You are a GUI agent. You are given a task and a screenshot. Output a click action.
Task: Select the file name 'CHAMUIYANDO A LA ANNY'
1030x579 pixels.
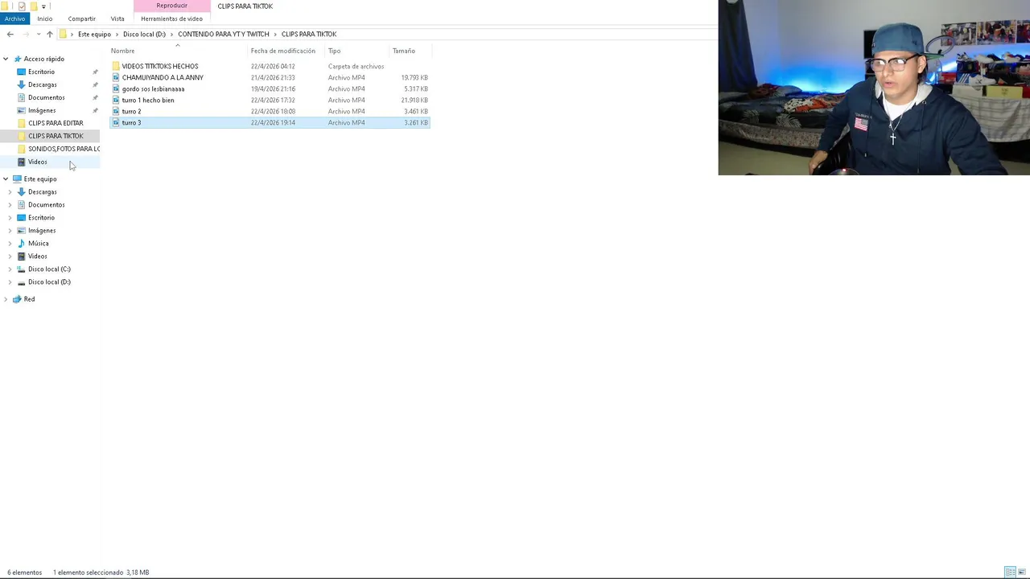pos(163,77)
